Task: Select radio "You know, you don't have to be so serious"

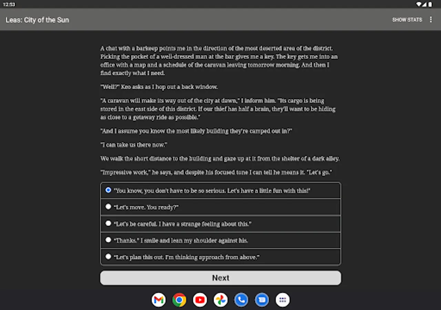Action: click(x=108, y=190)
